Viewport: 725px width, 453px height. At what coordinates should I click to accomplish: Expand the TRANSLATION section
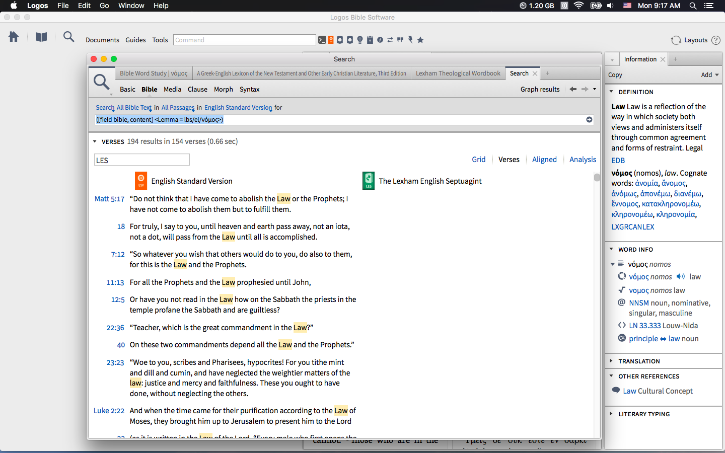(611, 361)
